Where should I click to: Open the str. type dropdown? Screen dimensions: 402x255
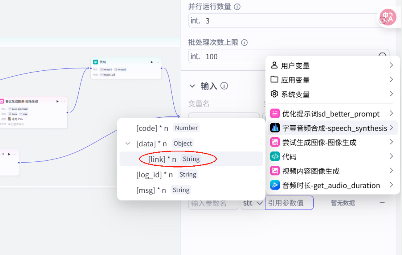click(252, 203)
